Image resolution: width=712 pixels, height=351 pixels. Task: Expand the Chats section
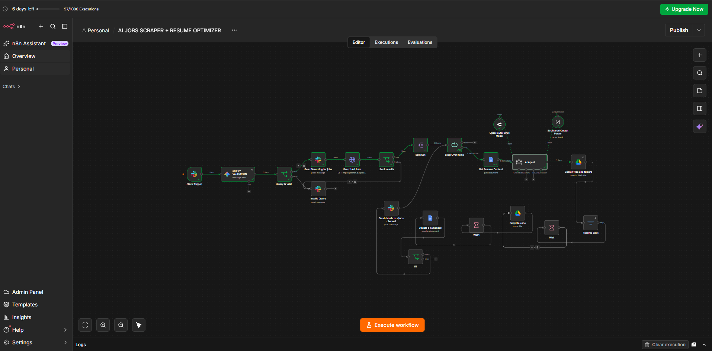tap(12, 87)
